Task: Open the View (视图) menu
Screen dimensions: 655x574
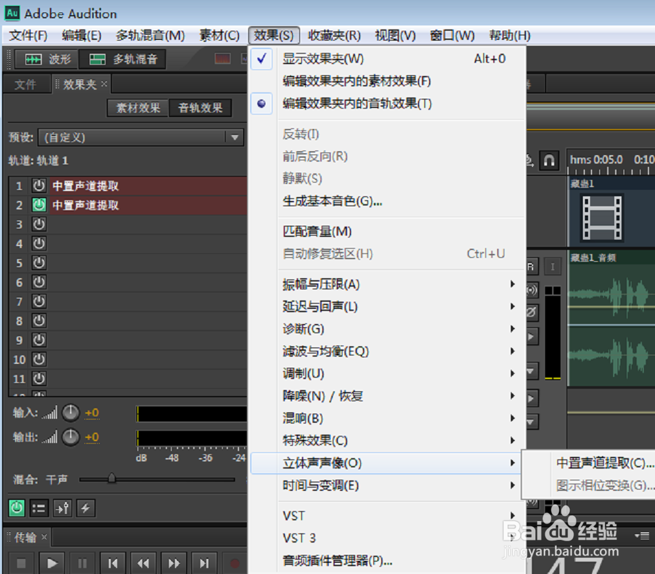Action: (395, 35)
